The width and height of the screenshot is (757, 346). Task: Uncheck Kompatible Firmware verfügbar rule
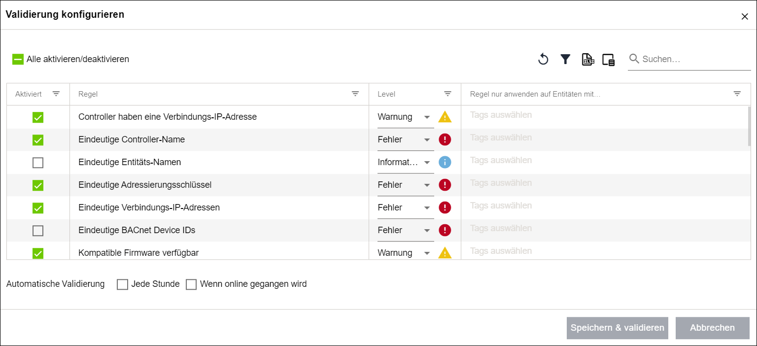[38, 253]
